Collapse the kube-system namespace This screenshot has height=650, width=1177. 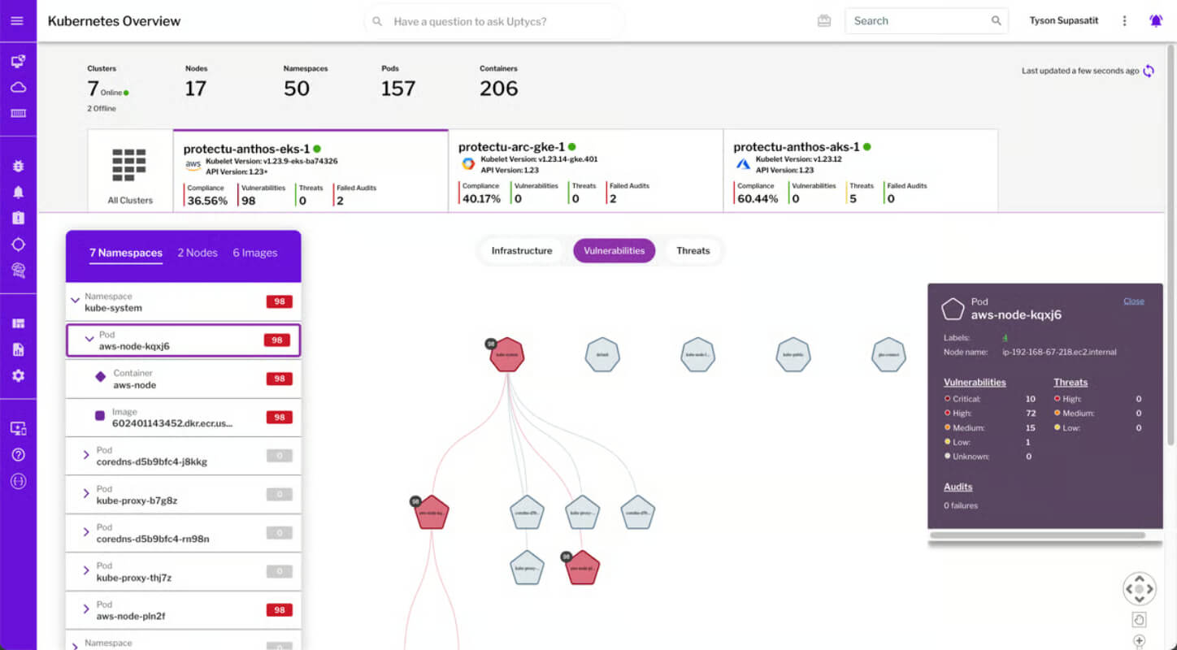coord(76,301)
